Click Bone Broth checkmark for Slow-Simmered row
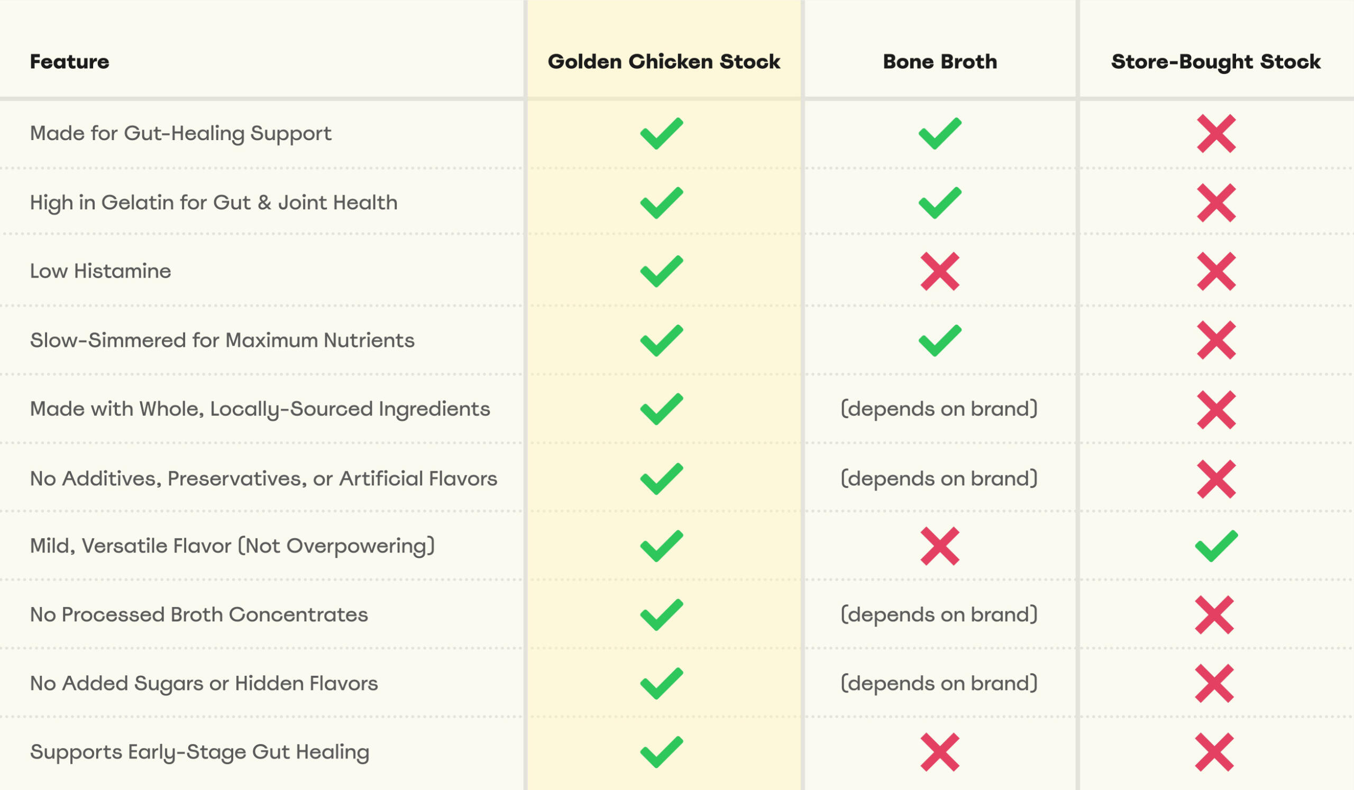Viewport: 1354px width, 790px height. click(x=939, y=341)
